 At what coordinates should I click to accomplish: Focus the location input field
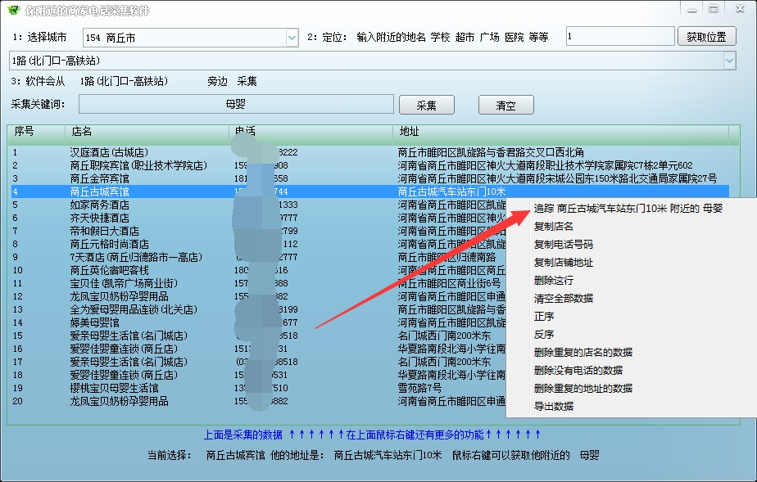point(619,38)
